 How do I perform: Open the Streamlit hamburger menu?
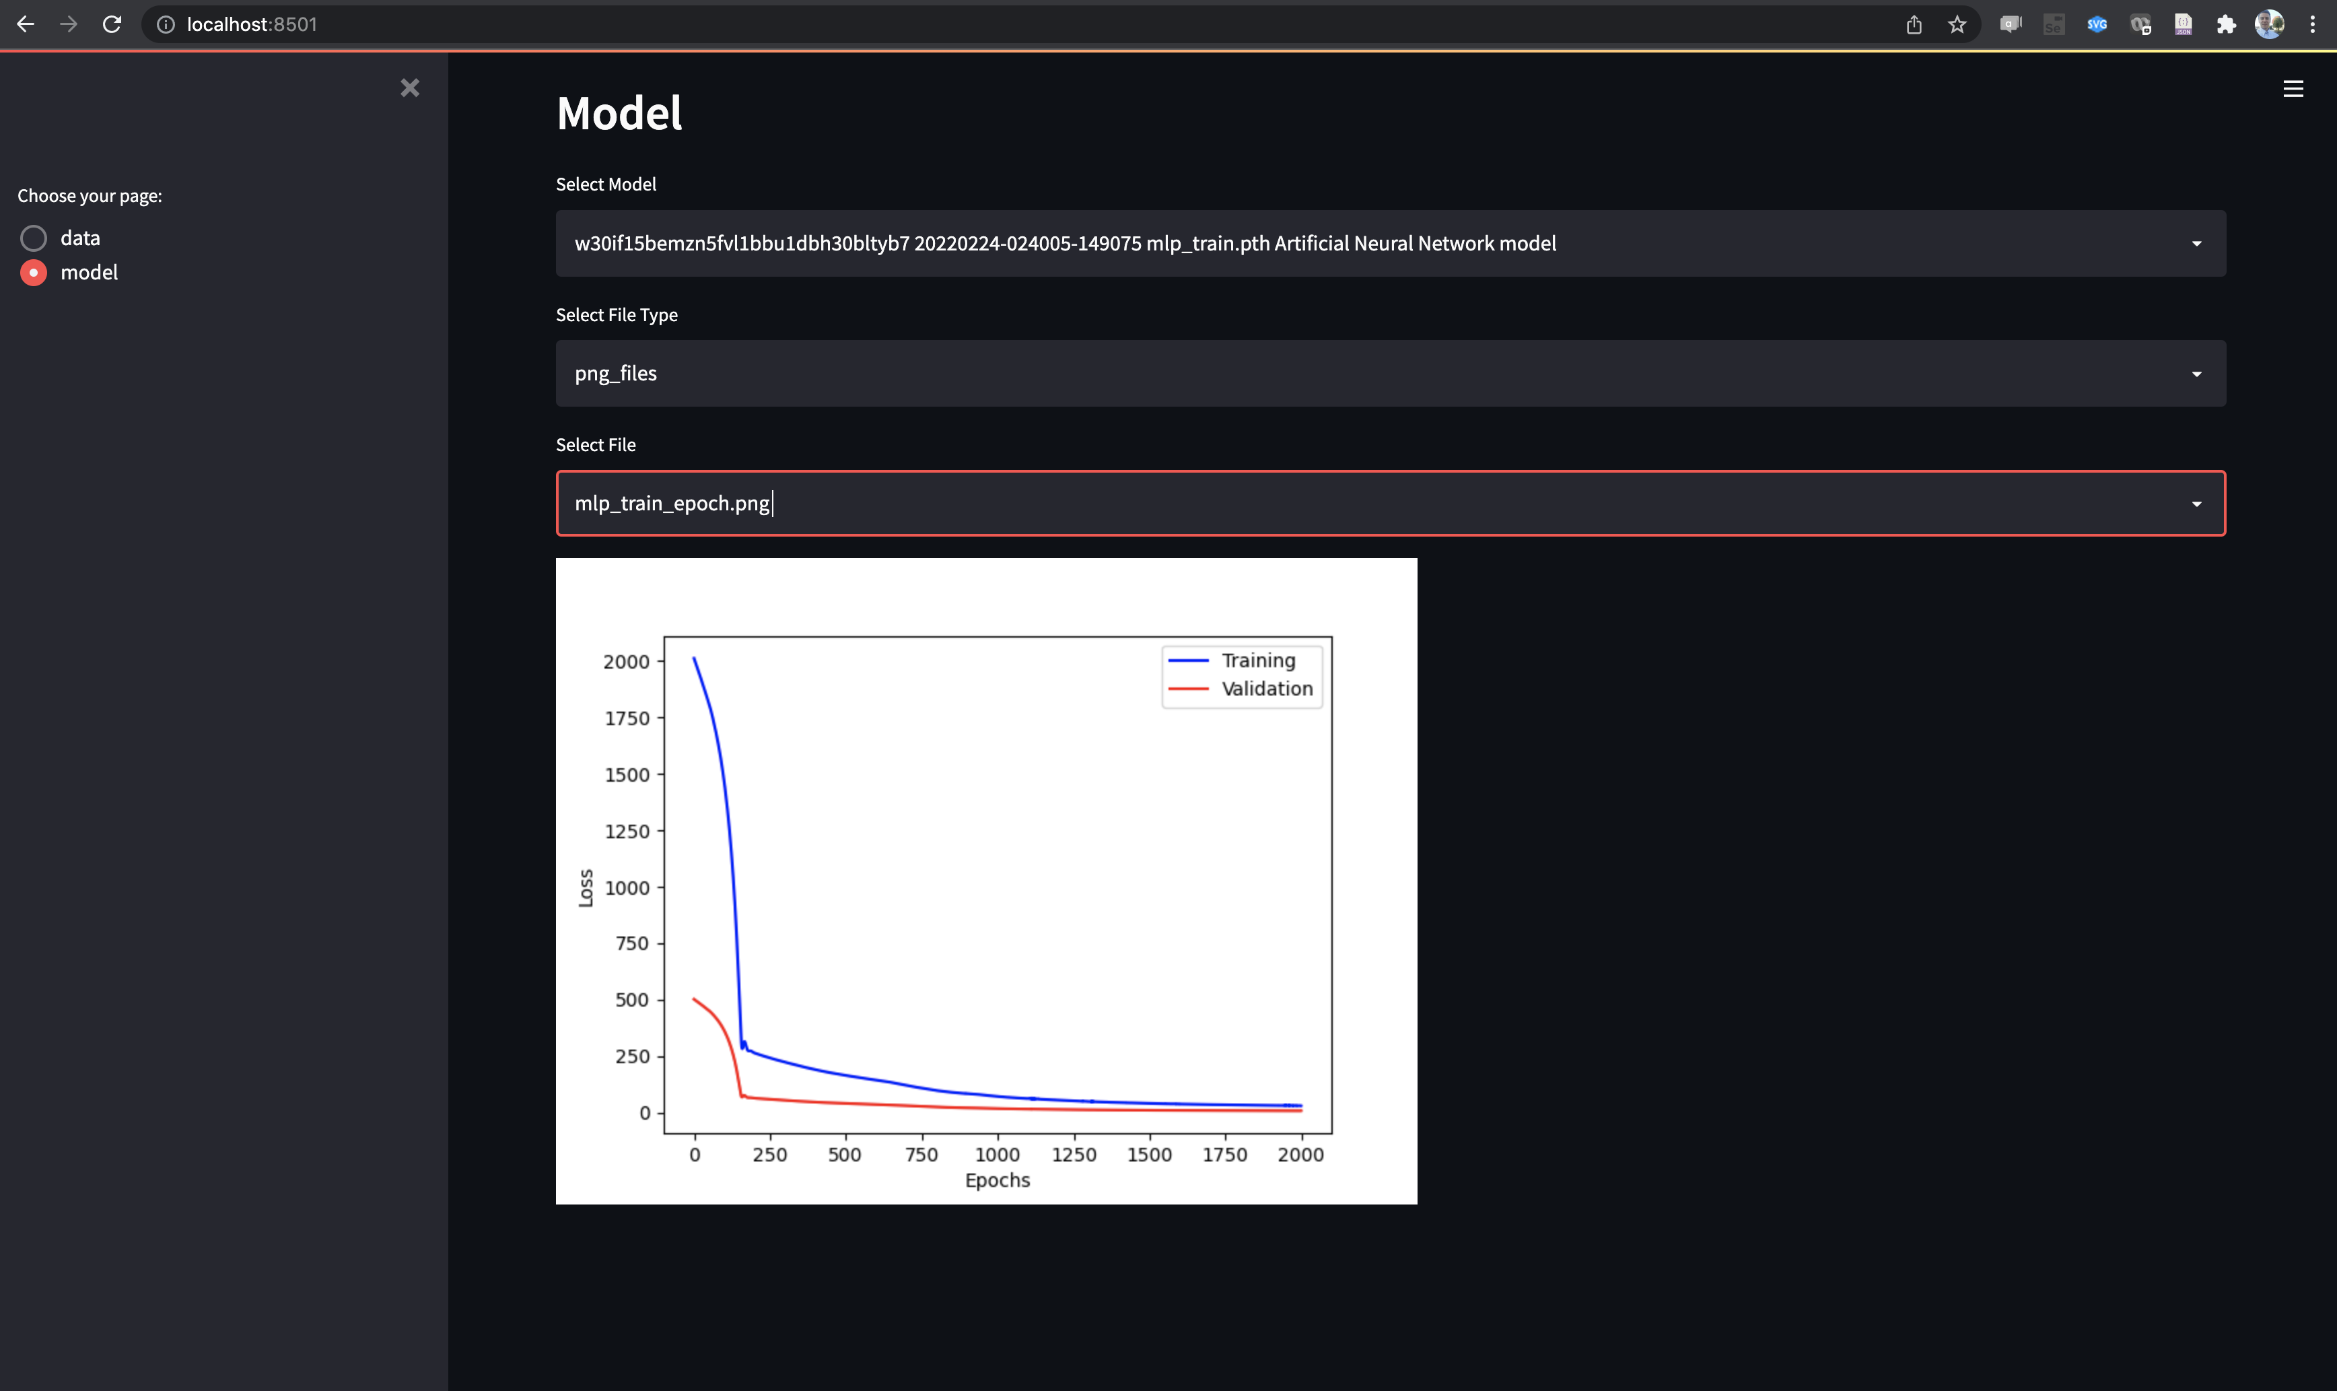tap(2293, 89)
